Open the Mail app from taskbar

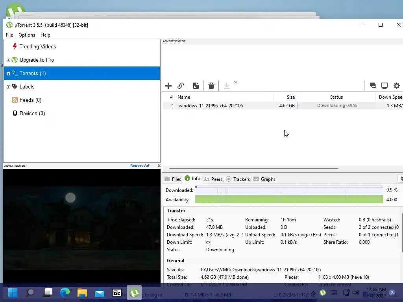click(100, 293)
